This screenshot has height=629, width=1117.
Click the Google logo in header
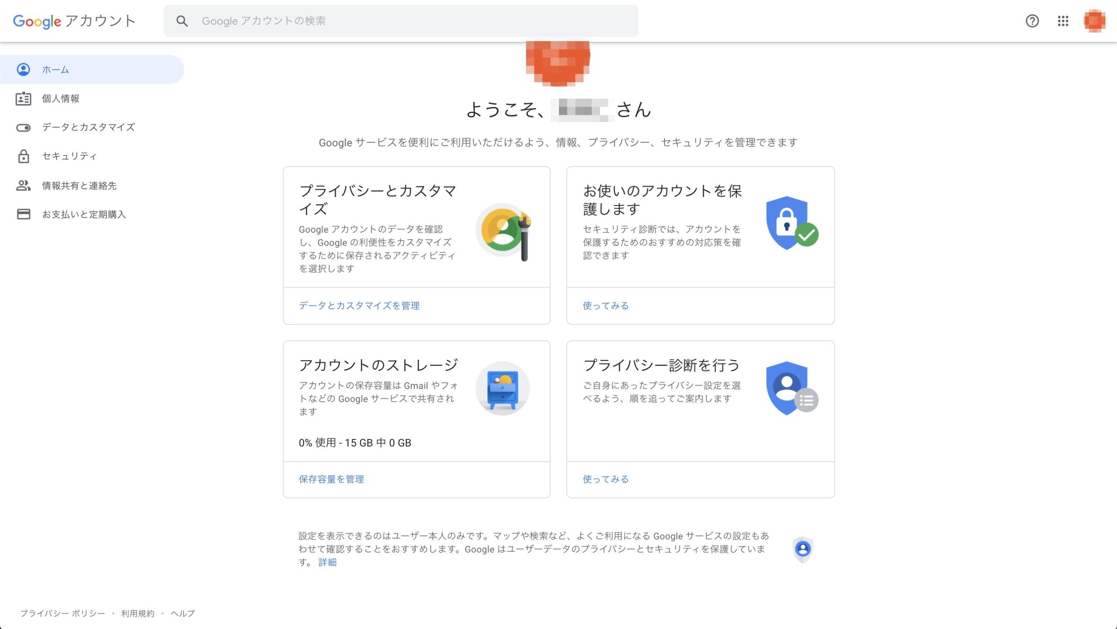(x=37, y=21)
